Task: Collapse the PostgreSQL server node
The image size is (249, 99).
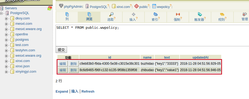Action: tap(1, 13)
